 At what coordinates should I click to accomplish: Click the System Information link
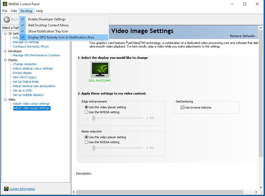tap(22, 189)
